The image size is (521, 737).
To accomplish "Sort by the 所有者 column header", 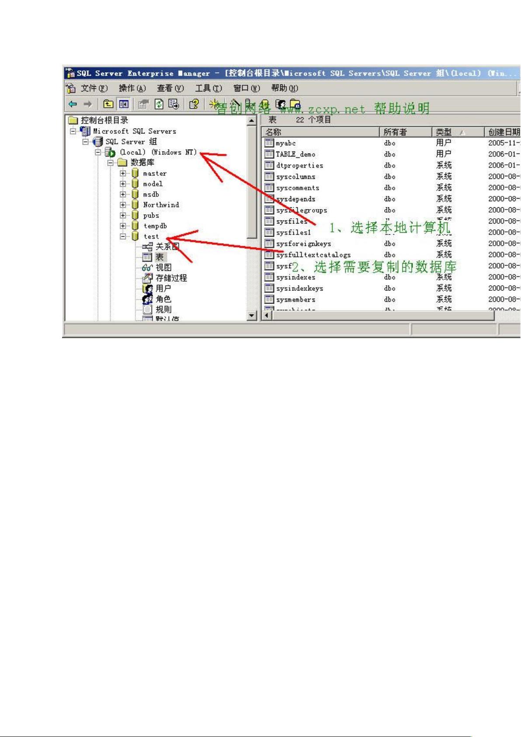I will pyautogui.click(x=406, y=132).
